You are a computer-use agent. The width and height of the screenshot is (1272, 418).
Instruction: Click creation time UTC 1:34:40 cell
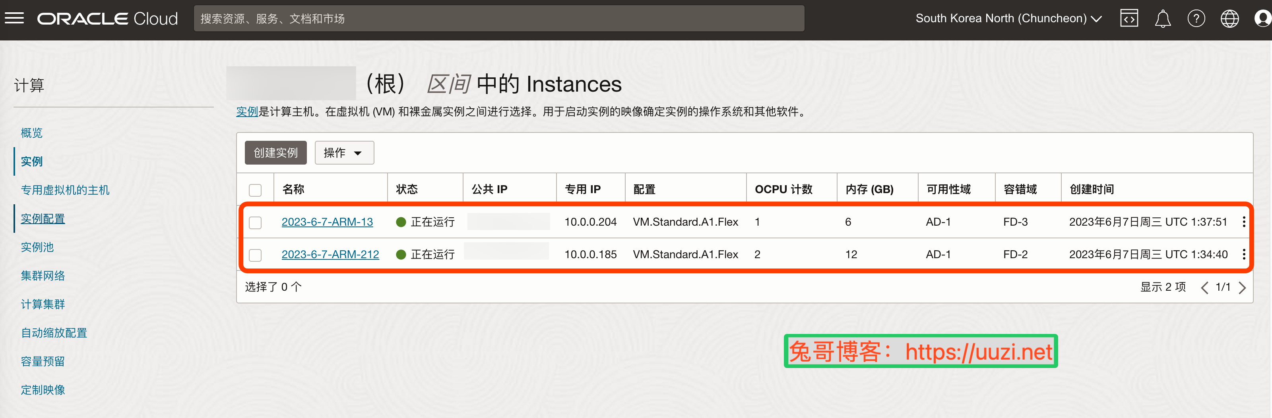(x=1148, y=254)
